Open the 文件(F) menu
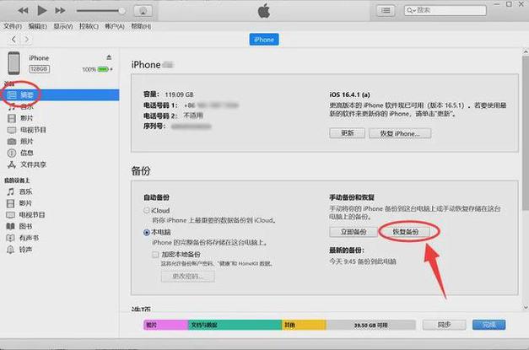Screen dimensions: 529x350 click(x=13, y=26)
